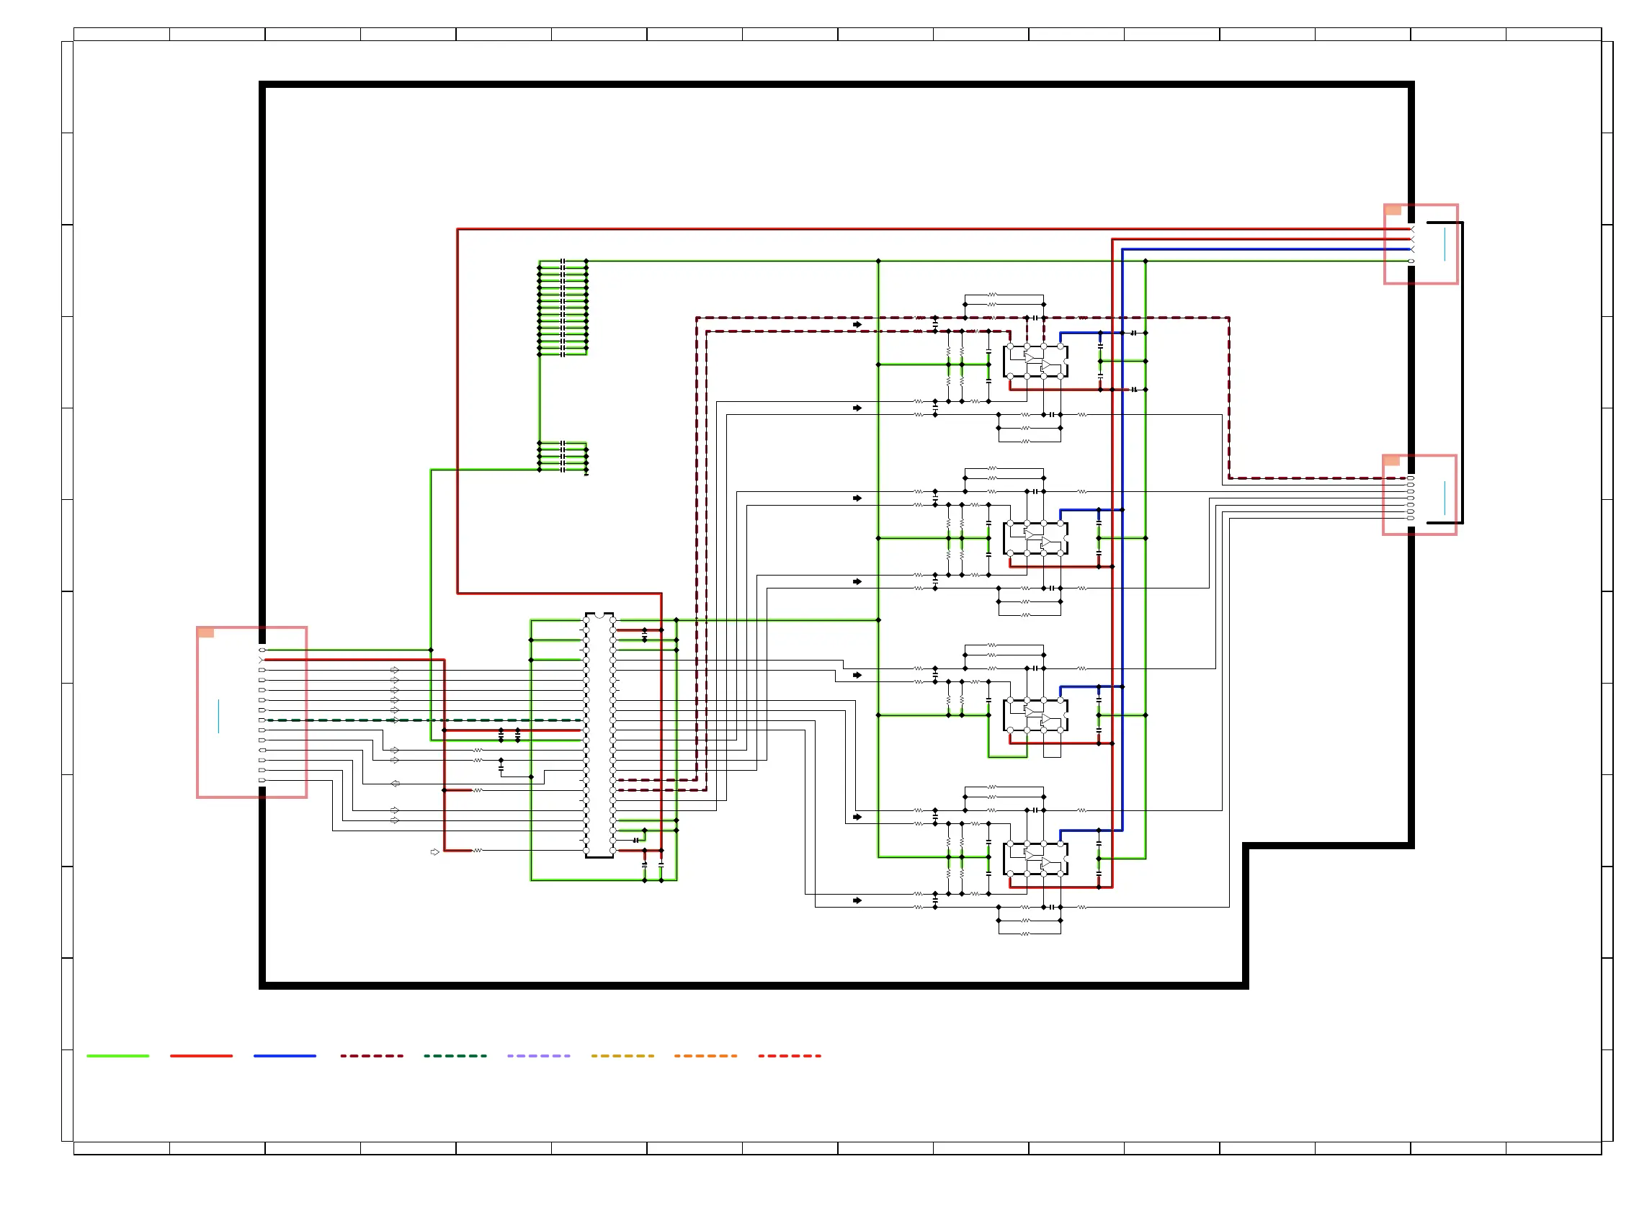Click the lone hollow arrow below the bus lines

pos(434,851)
